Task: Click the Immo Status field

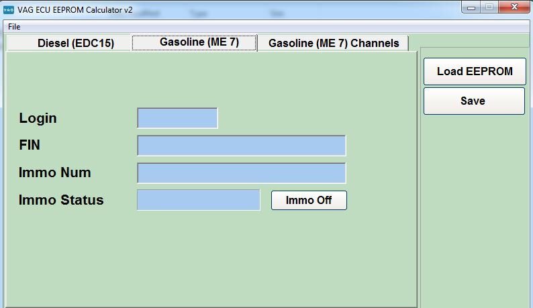Action: click(x=198, y=200)
